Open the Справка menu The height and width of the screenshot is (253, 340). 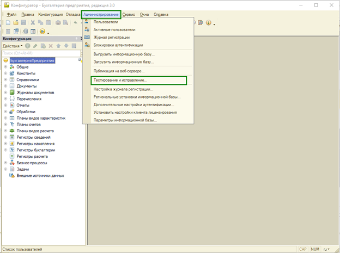pyautogui.click(x=161, y=15)
